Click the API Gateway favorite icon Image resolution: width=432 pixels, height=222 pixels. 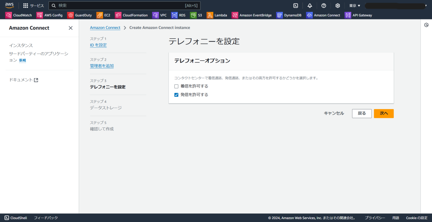point(348,15)
